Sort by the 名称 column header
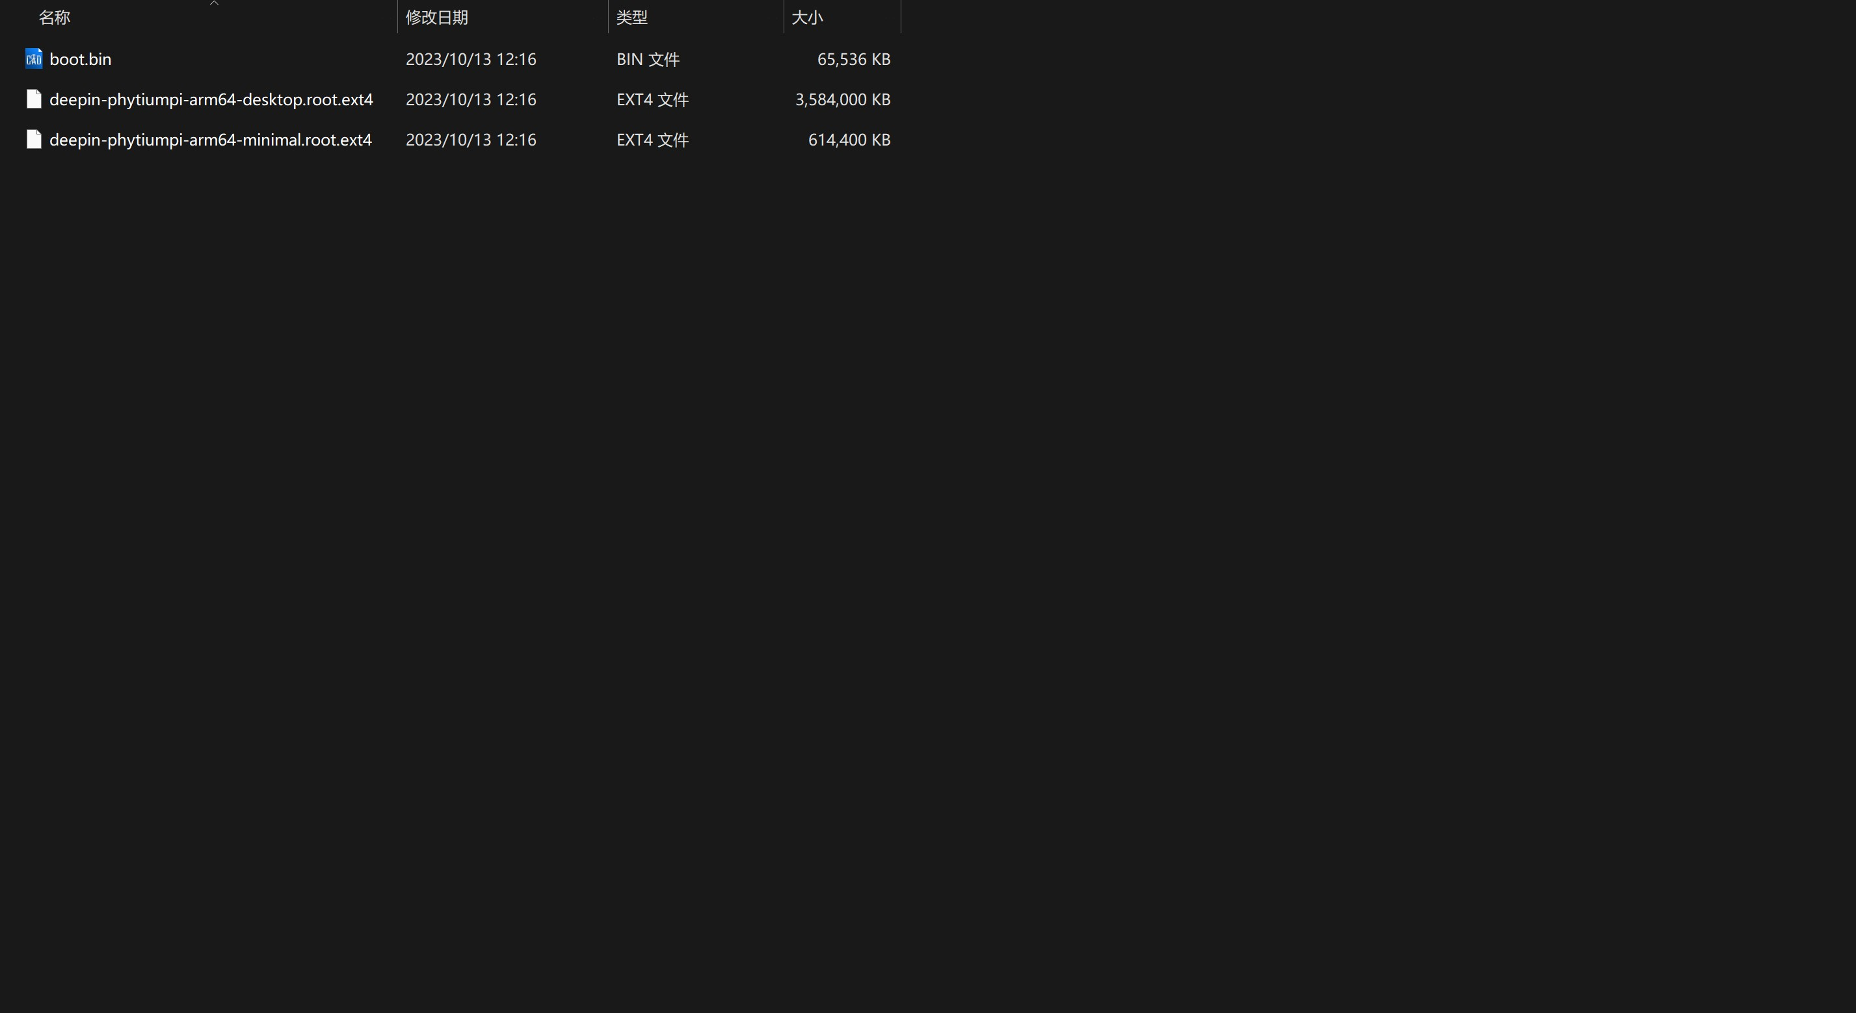The image size is (1856, 1013). click(x=54, y=18)
